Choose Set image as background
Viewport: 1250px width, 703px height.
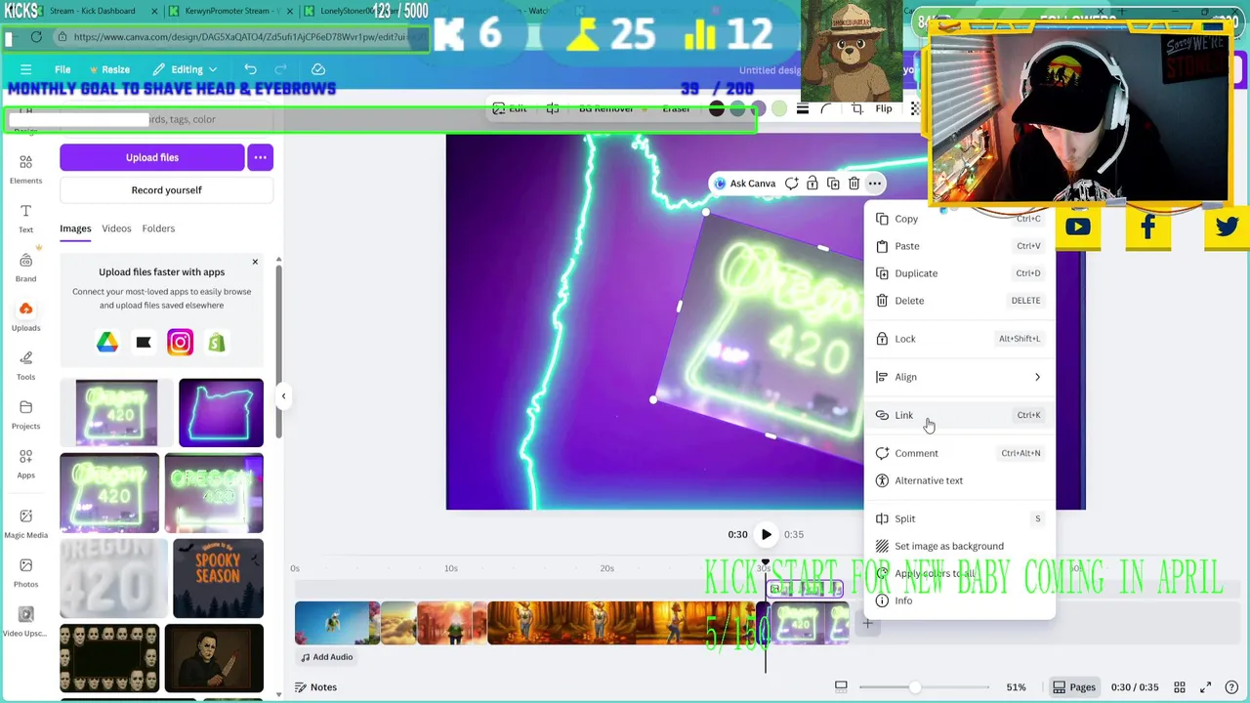coord(959,546)
